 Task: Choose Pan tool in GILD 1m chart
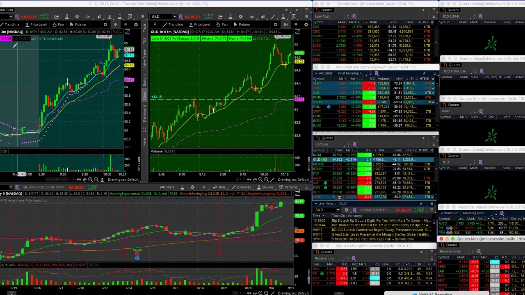click(x=221, y=25)
